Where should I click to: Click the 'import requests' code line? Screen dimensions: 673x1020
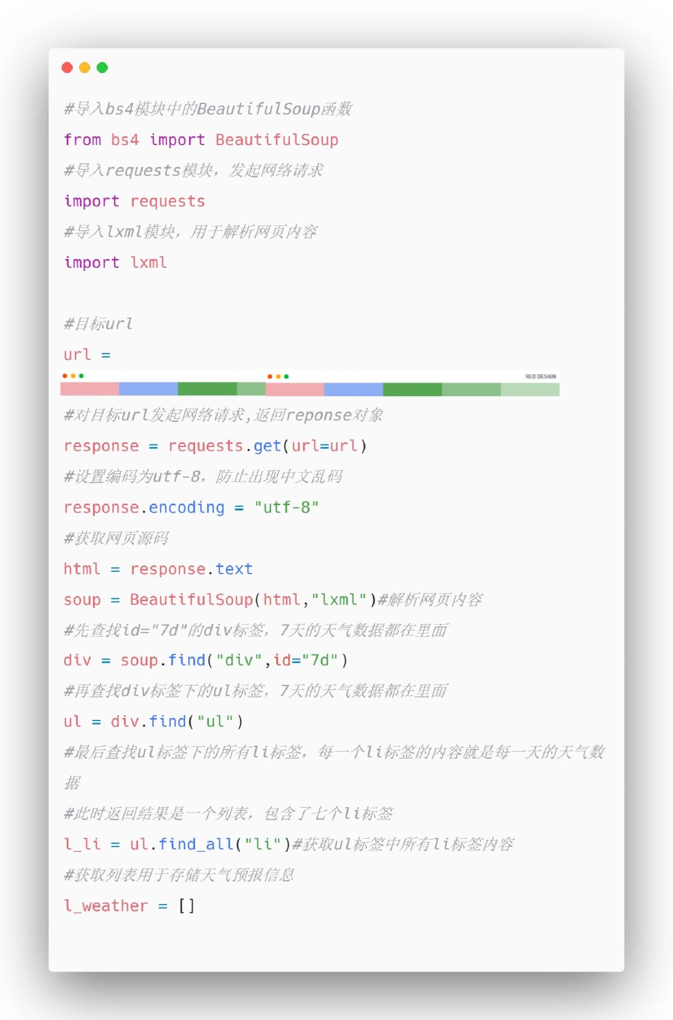click(135, 201)
